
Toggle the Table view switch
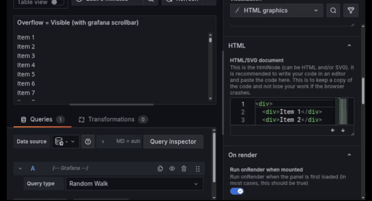tap(57, 3)
